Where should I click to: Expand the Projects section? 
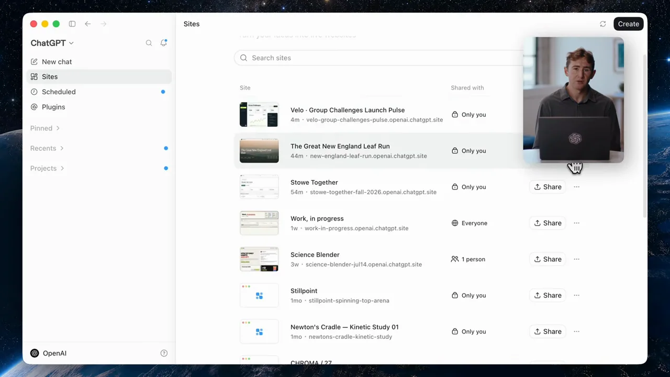click(47, 168)
